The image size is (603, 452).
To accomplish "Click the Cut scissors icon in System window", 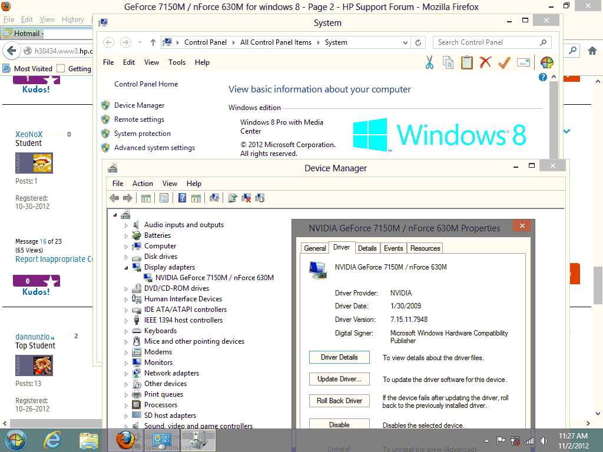I will (x=429, y=62).
